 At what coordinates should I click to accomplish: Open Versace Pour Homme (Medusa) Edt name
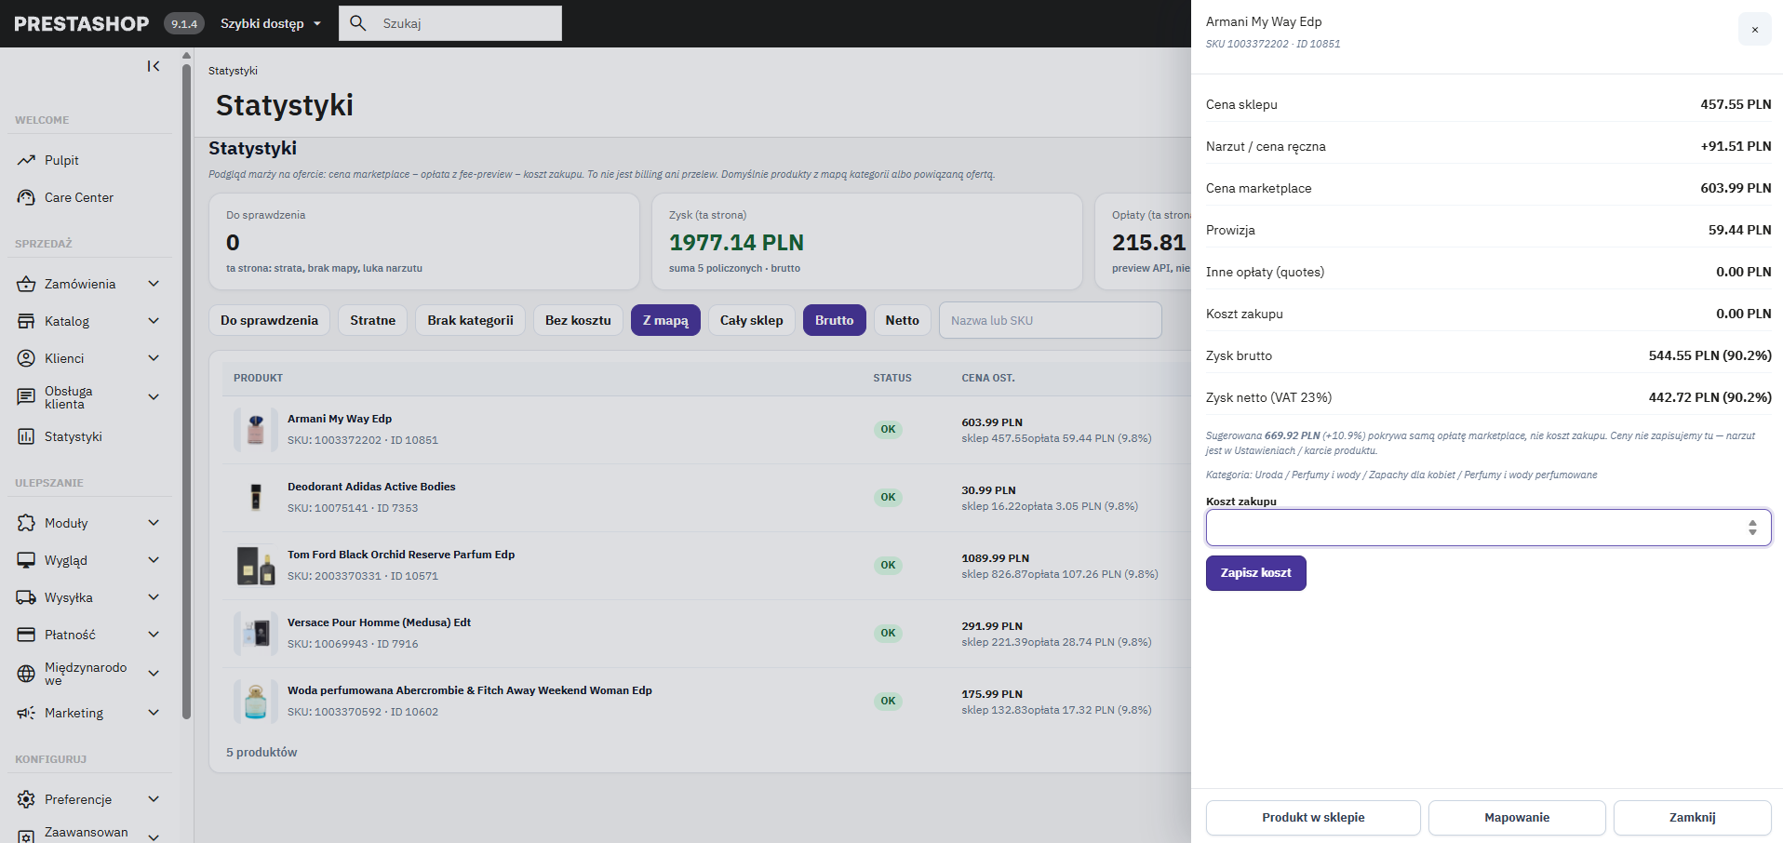click(x=379, y=622)
